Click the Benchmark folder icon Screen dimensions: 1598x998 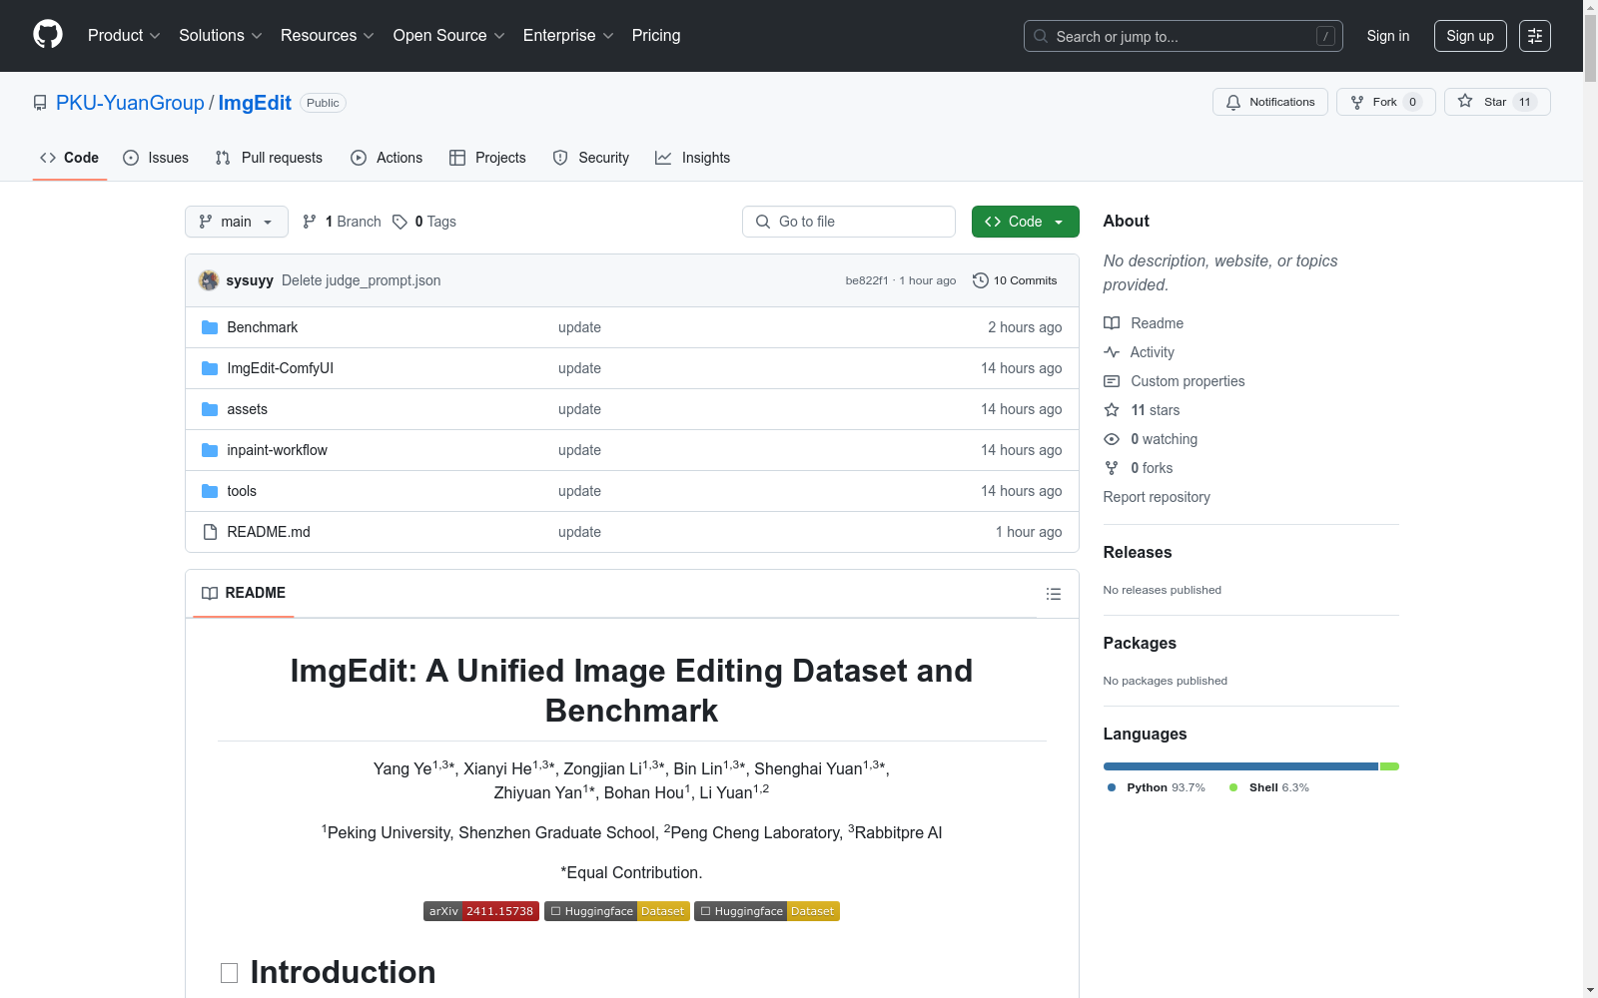click(210, 327)
